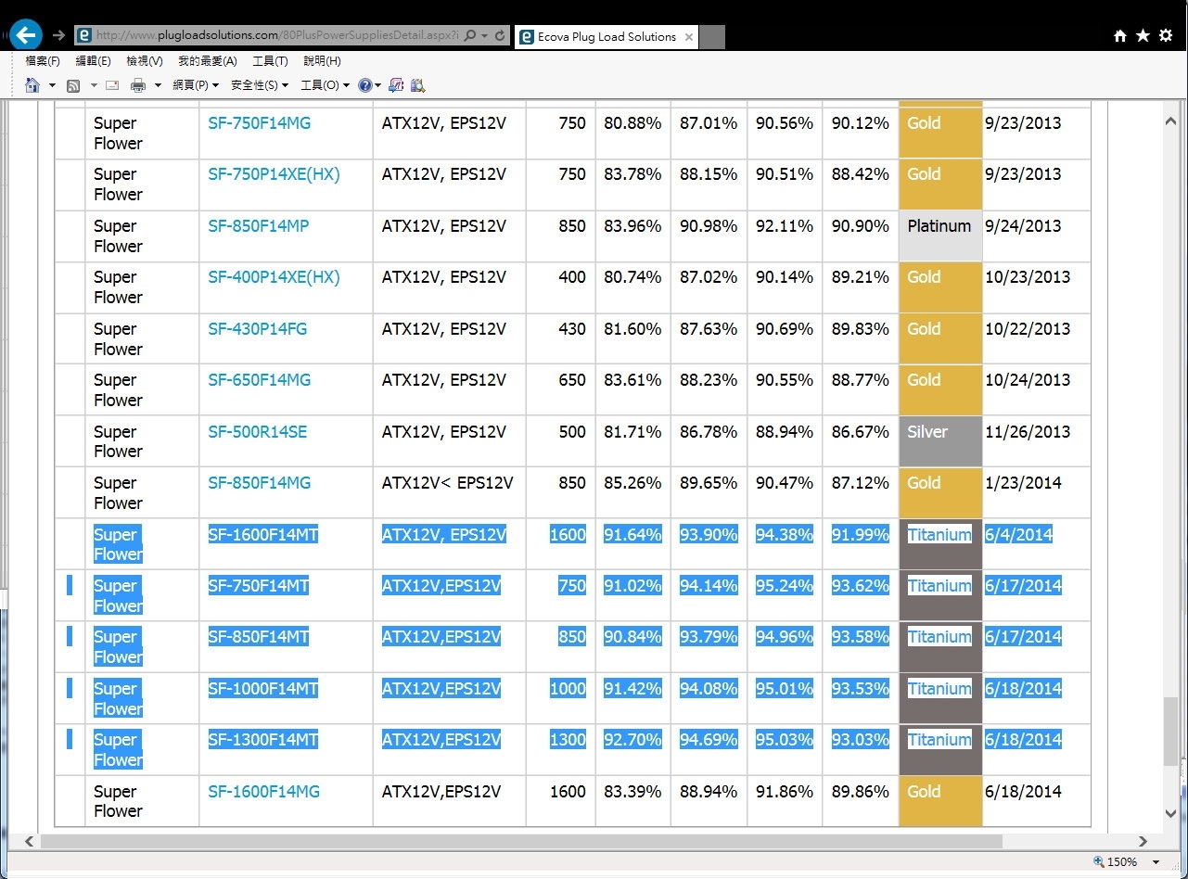Expand the 網頁(P) dropdown
Image resolution: width=1188 pixels, height=879 pixels.
(x=196, y=85)
